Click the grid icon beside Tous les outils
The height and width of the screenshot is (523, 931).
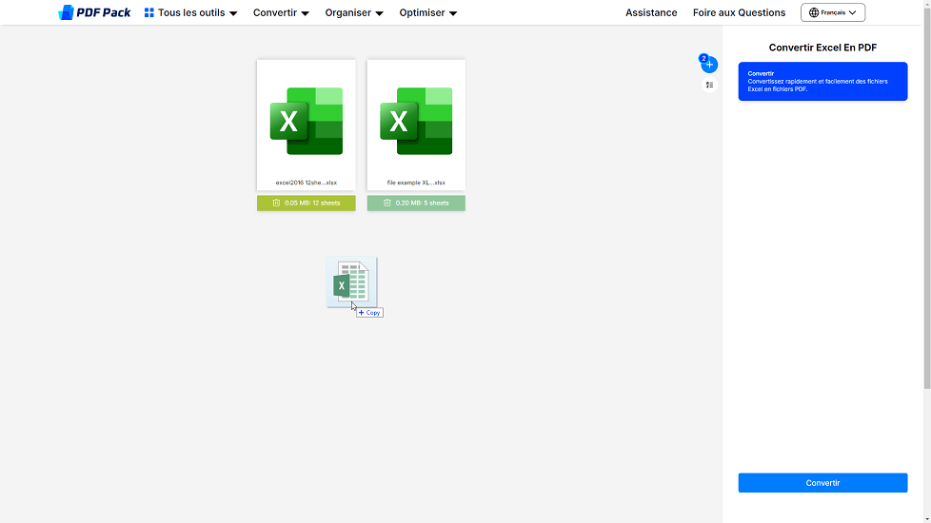pyautogui.click(x=149, y=12)
